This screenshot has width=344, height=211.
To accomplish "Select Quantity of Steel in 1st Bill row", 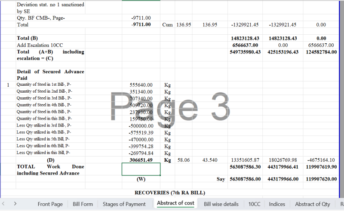I will pos(44,84).
